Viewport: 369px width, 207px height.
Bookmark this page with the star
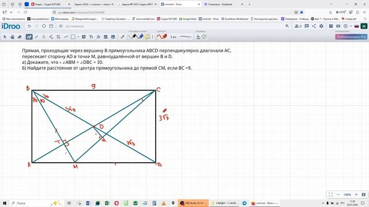click(302, 12)
